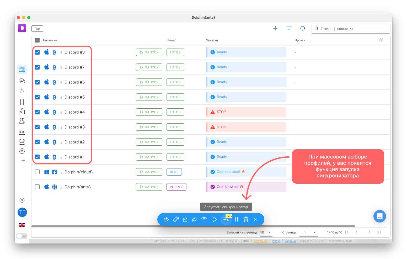Uncheck the Discord #8 checkbox
Screen dimensions: 407x259
37,52
